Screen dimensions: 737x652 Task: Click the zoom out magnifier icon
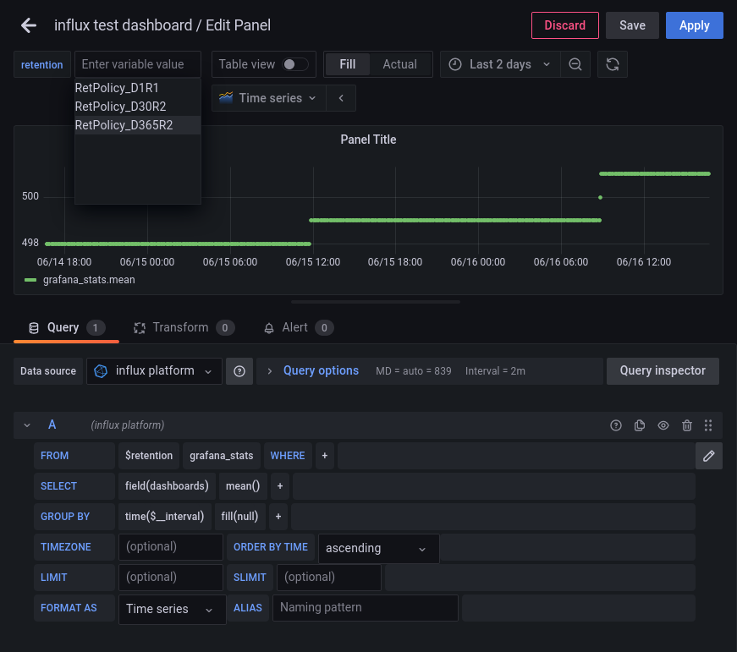pos(575,63)
